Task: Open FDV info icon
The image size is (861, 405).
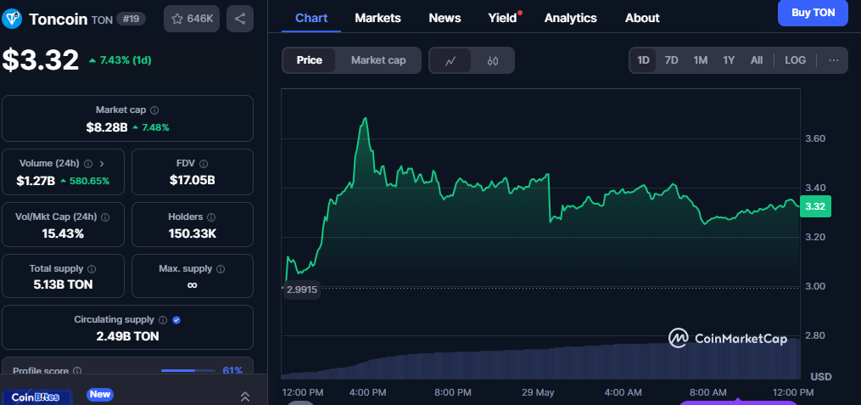Action: pyautogui.click(x=204, y=164)
